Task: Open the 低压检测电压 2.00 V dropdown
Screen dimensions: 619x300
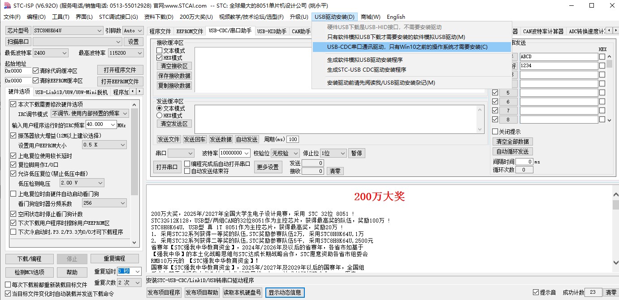Action: (x=82, y=183)
